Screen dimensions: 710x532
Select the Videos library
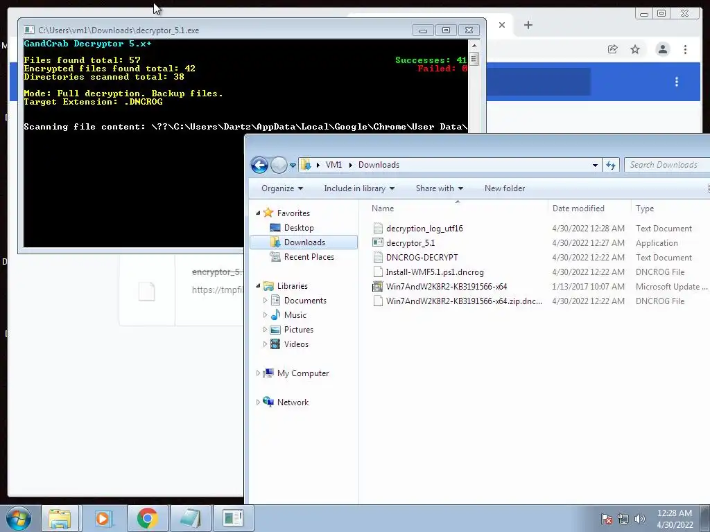(296, 344)
